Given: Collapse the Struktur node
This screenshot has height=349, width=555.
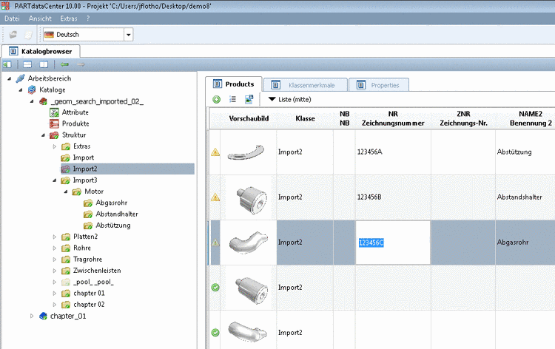Looking at the screenshot, I should coord(43,135).
